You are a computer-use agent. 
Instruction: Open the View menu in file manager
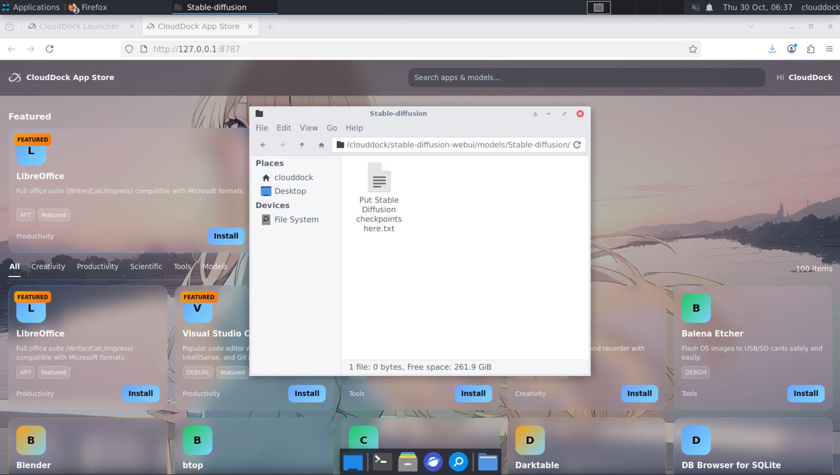(x=308, y=128)
